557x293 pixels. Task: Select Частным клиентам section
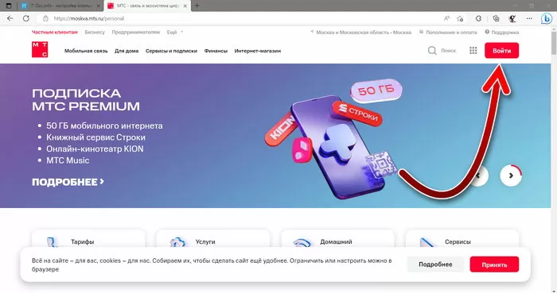coord(55,33)
